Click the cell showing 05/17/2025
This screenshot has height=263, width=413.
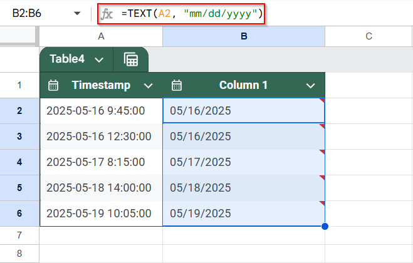pyautogui.click(x=244, y=162)
